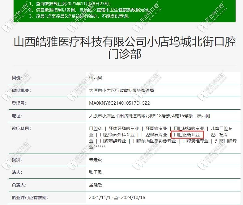This screenshot has height=205, width=243.
Task: Click the 法人 label
Action: [17, 172]
